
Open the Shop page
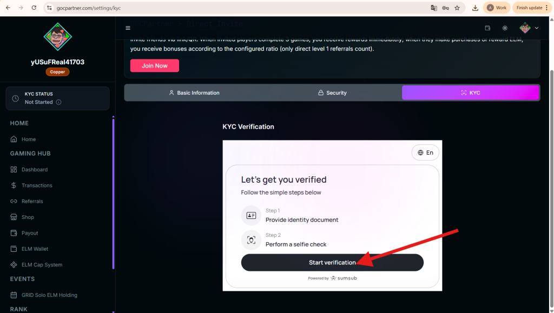[x=28, y=217]
